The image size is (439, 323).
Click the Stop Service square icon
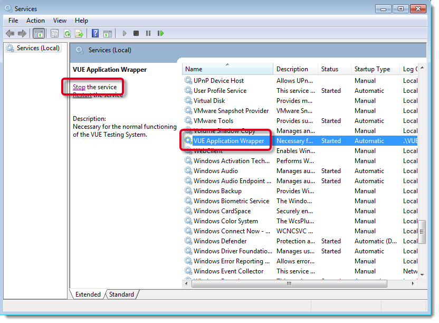tap(136, 33)
